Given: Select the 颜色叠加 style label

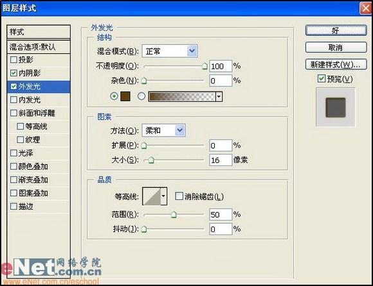Looking at the screenshot, I should coord(33,167).
